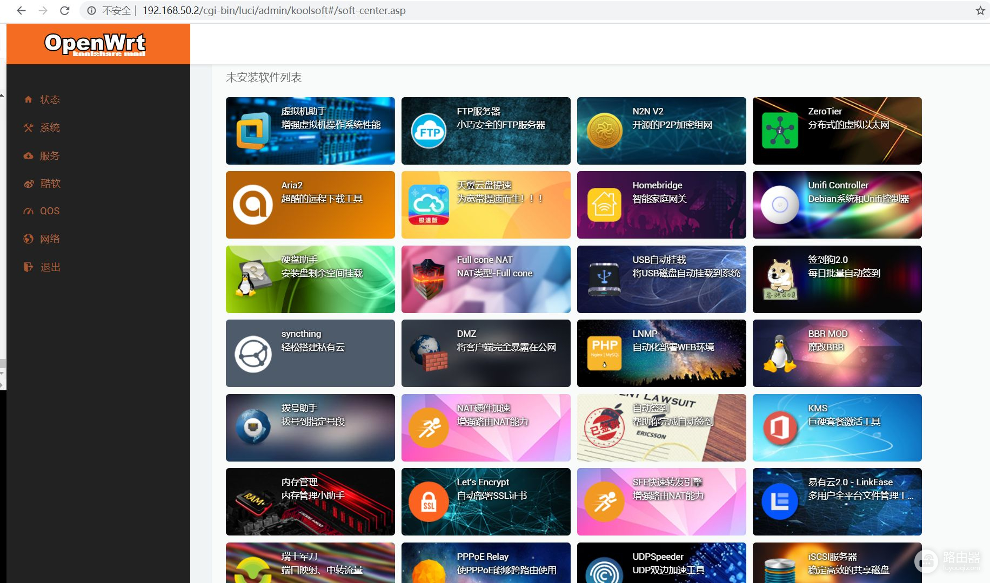
Task: Open the syncthing circular icon
Action: point(253,354)
